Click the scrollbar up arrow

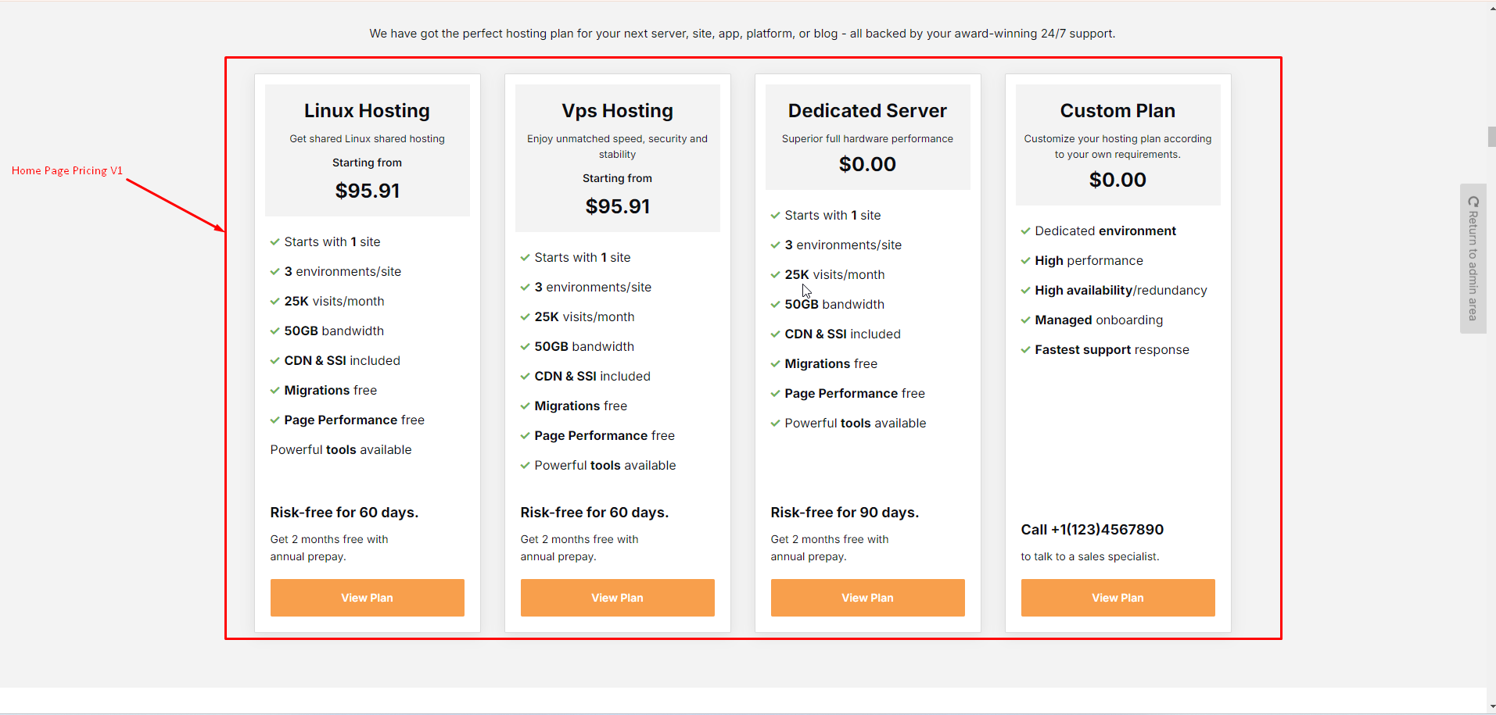point(1492,8)
